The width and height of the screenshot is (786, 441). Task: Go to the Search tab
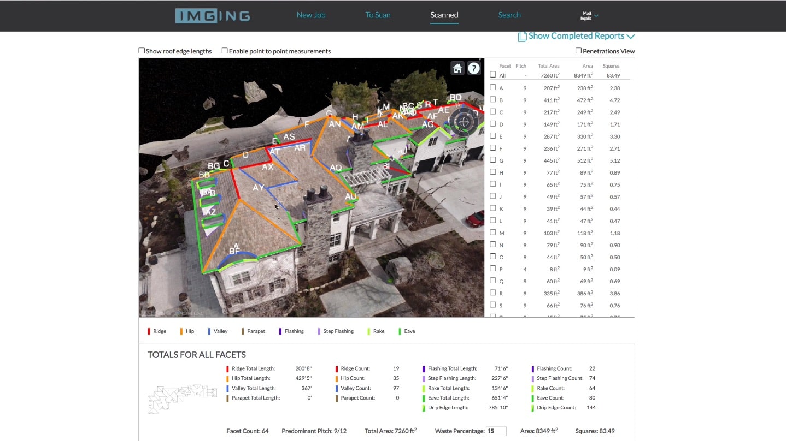[509, 15]
